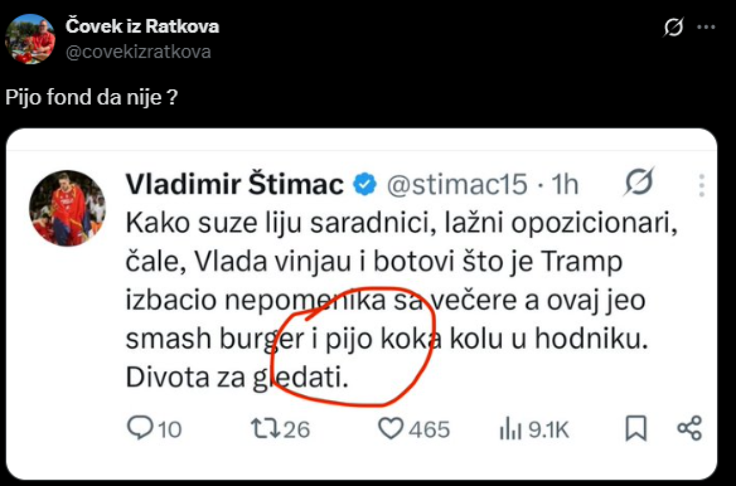Click the share icon on the quoted post
Screen dimensions: 736x486
689,428
